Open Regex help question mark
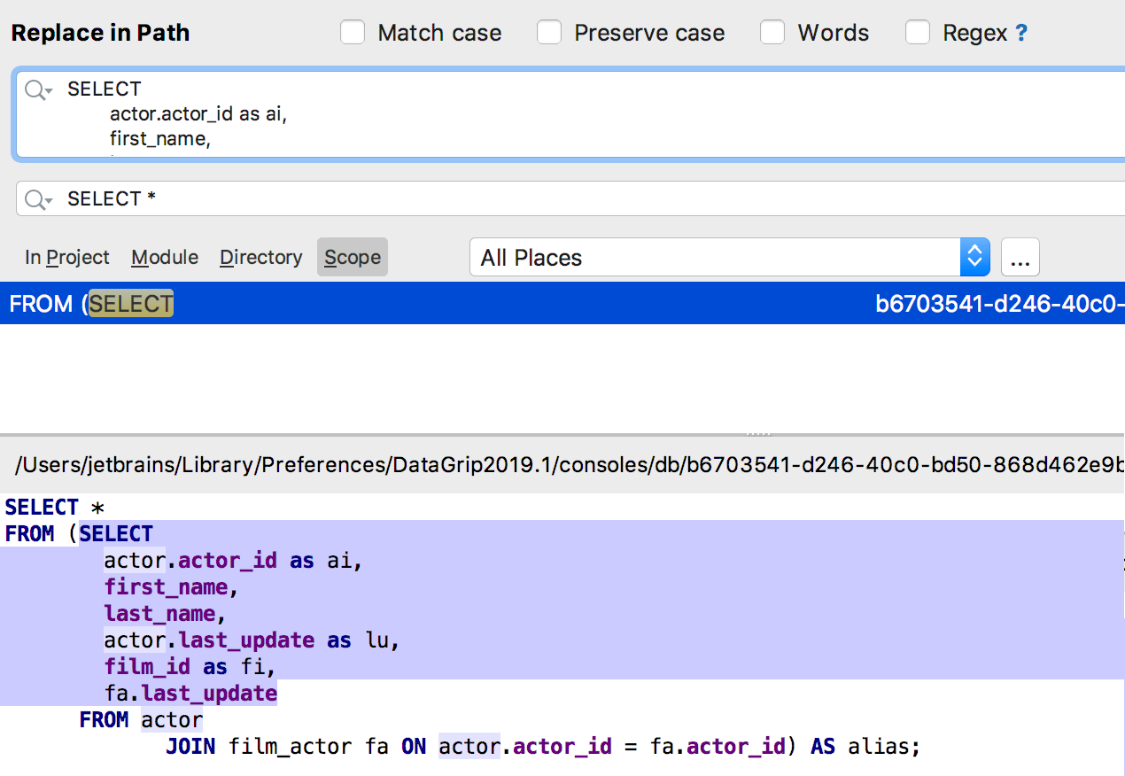Screen dimensions: 1125x776 1021,34
